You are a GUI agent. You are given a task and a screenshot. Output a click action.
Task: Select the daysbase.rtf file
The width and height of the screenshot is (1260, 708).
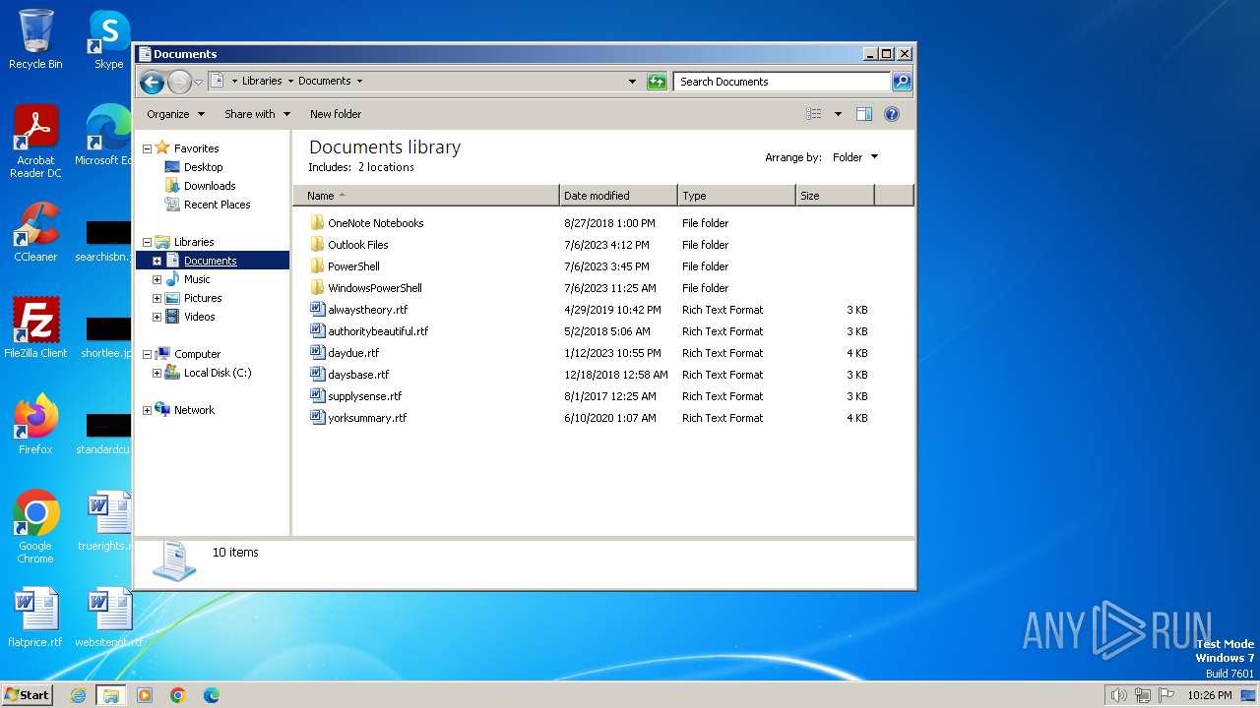pos(358,375)
